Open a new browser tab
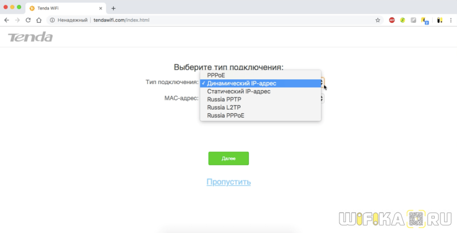This screenshot has height=233, width=457. coord(113,8)
